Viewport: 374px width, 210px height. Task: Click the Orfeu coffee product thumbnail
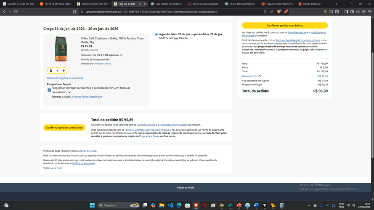click(61, 49)
